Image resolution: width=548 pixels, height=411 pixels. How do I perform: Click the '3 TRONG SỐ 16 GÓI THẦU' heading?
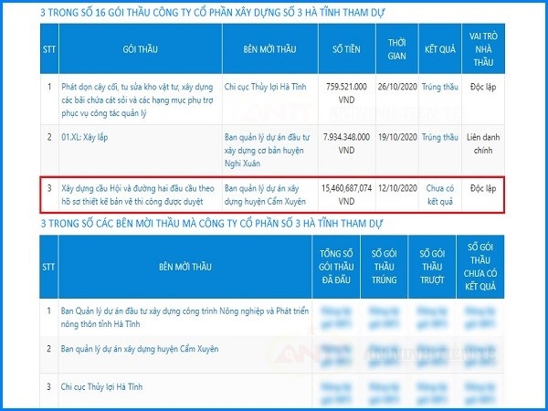tap(213, 13)
